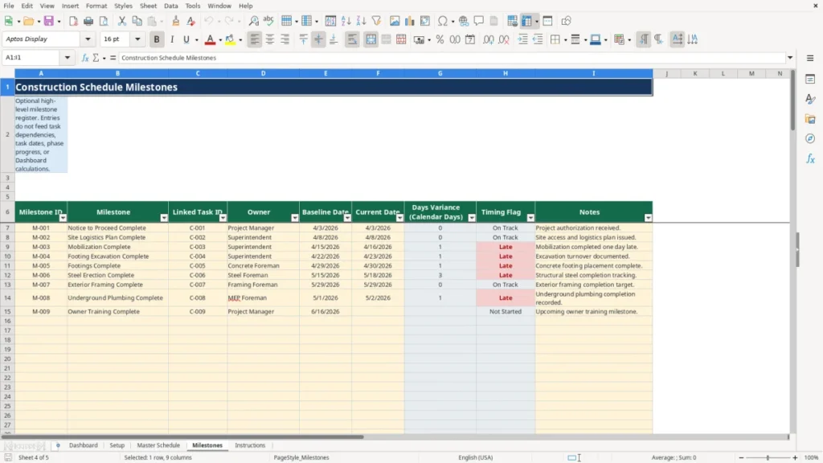Open the borders style dropdown arrow
823x463 pixels.
(x=565, y=39)
